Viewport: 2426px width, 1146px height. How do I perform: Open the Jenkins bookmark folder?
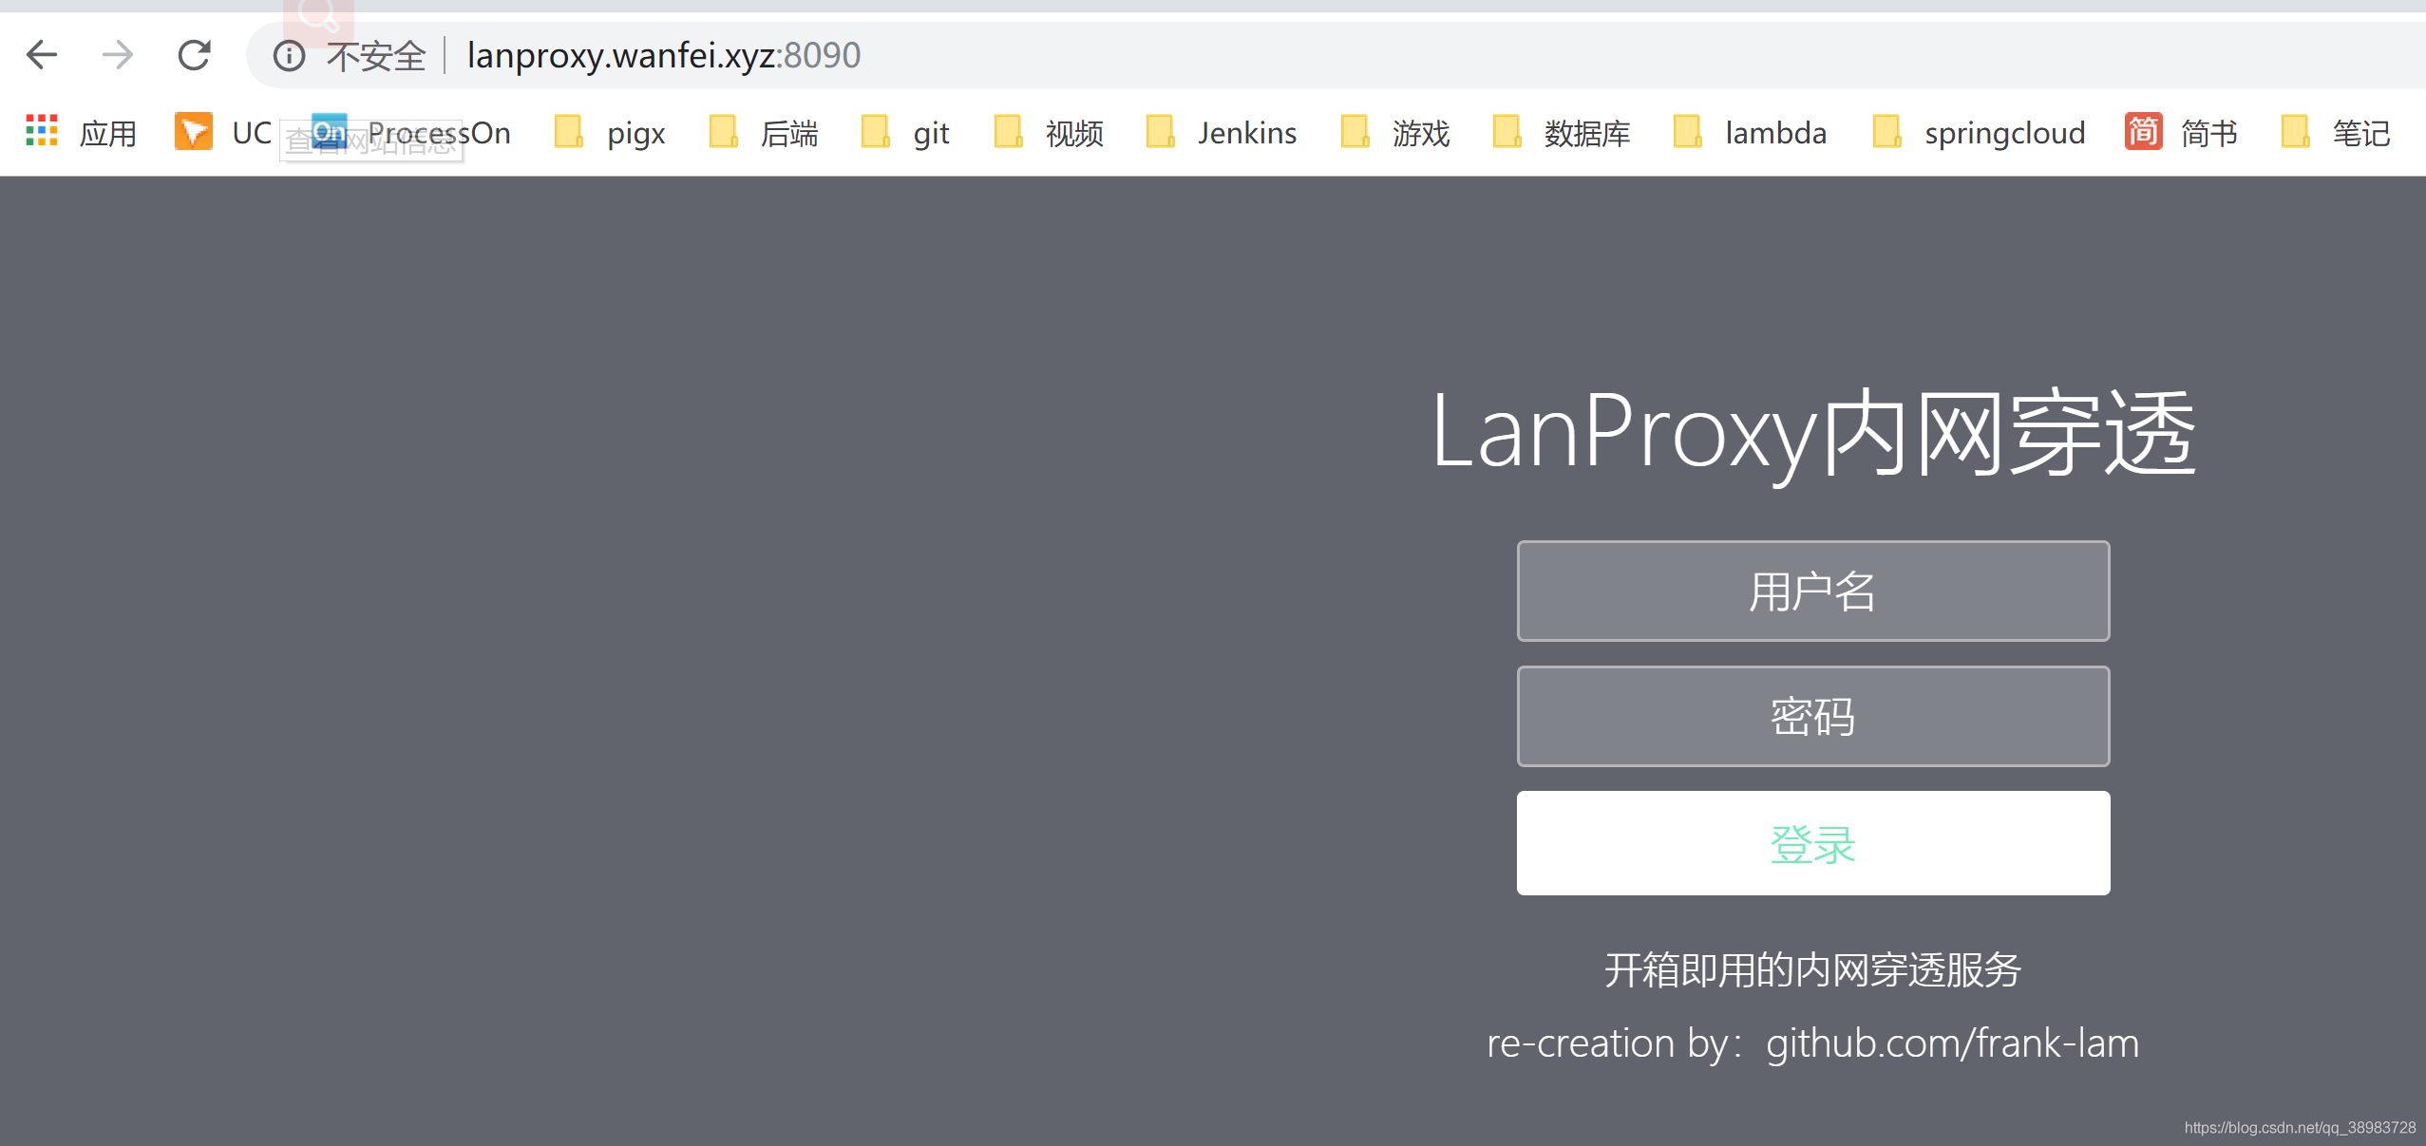point(1221,132)
